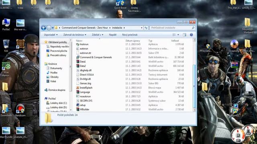Select the autorun setup information file

pos(84,49)
